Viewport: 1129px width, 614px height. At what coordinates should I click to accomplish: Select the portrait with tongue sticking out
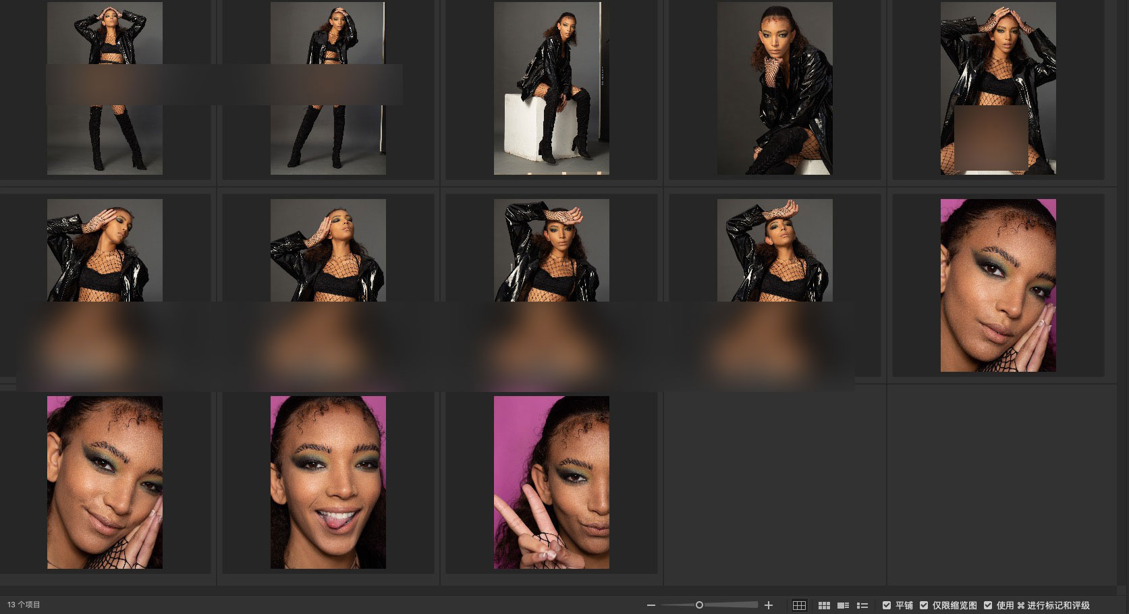(x=328, y=482)
